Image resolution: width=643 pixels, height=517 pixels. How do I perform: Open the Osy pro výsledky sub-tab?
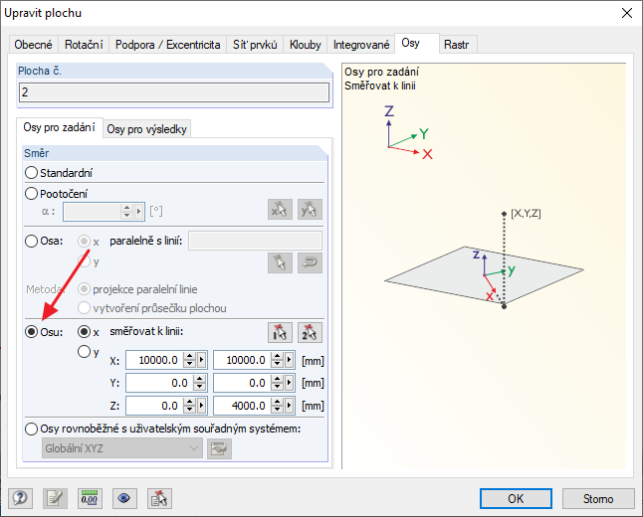click(x=146, y=129)
